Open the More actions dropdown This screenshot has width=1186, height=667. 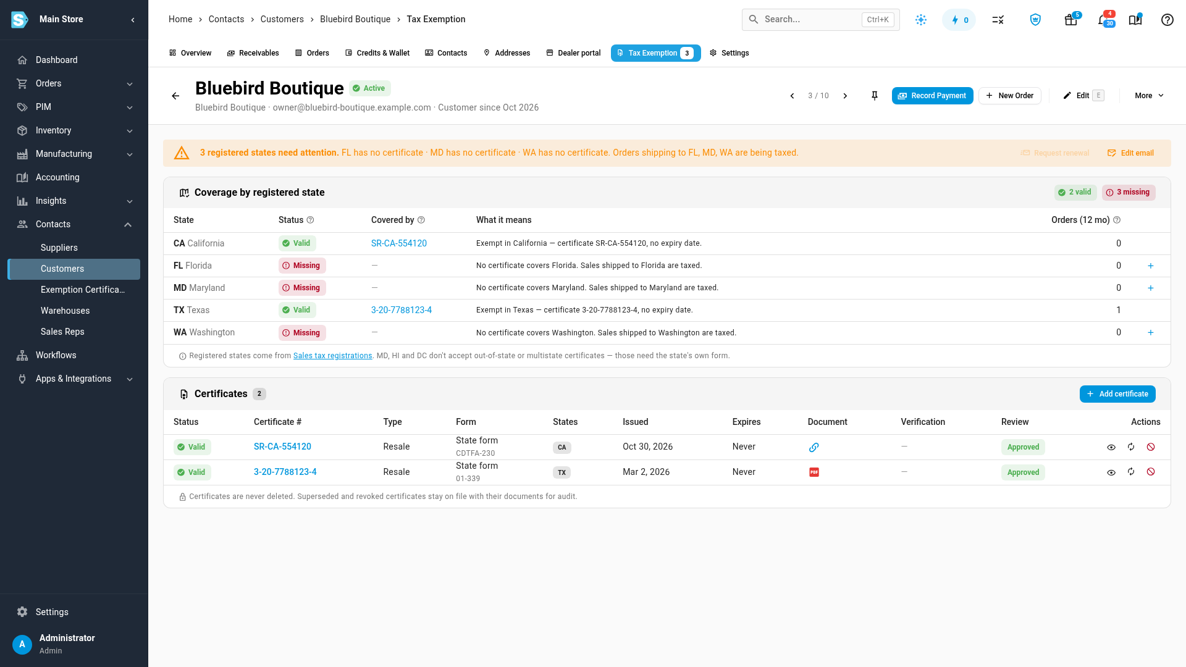pos(1149,96)
